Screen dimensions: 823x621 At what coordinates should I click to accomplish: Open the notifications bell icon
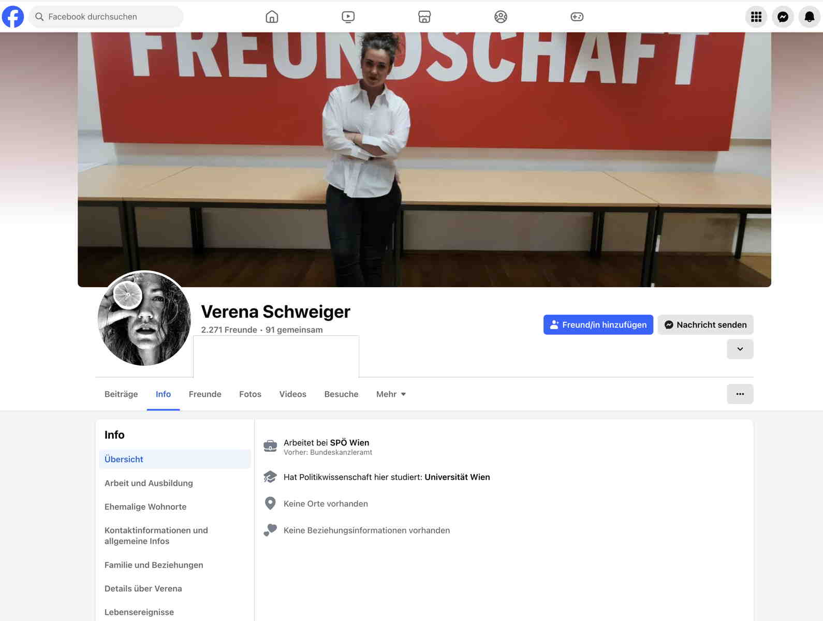click(x=810, y=17)
